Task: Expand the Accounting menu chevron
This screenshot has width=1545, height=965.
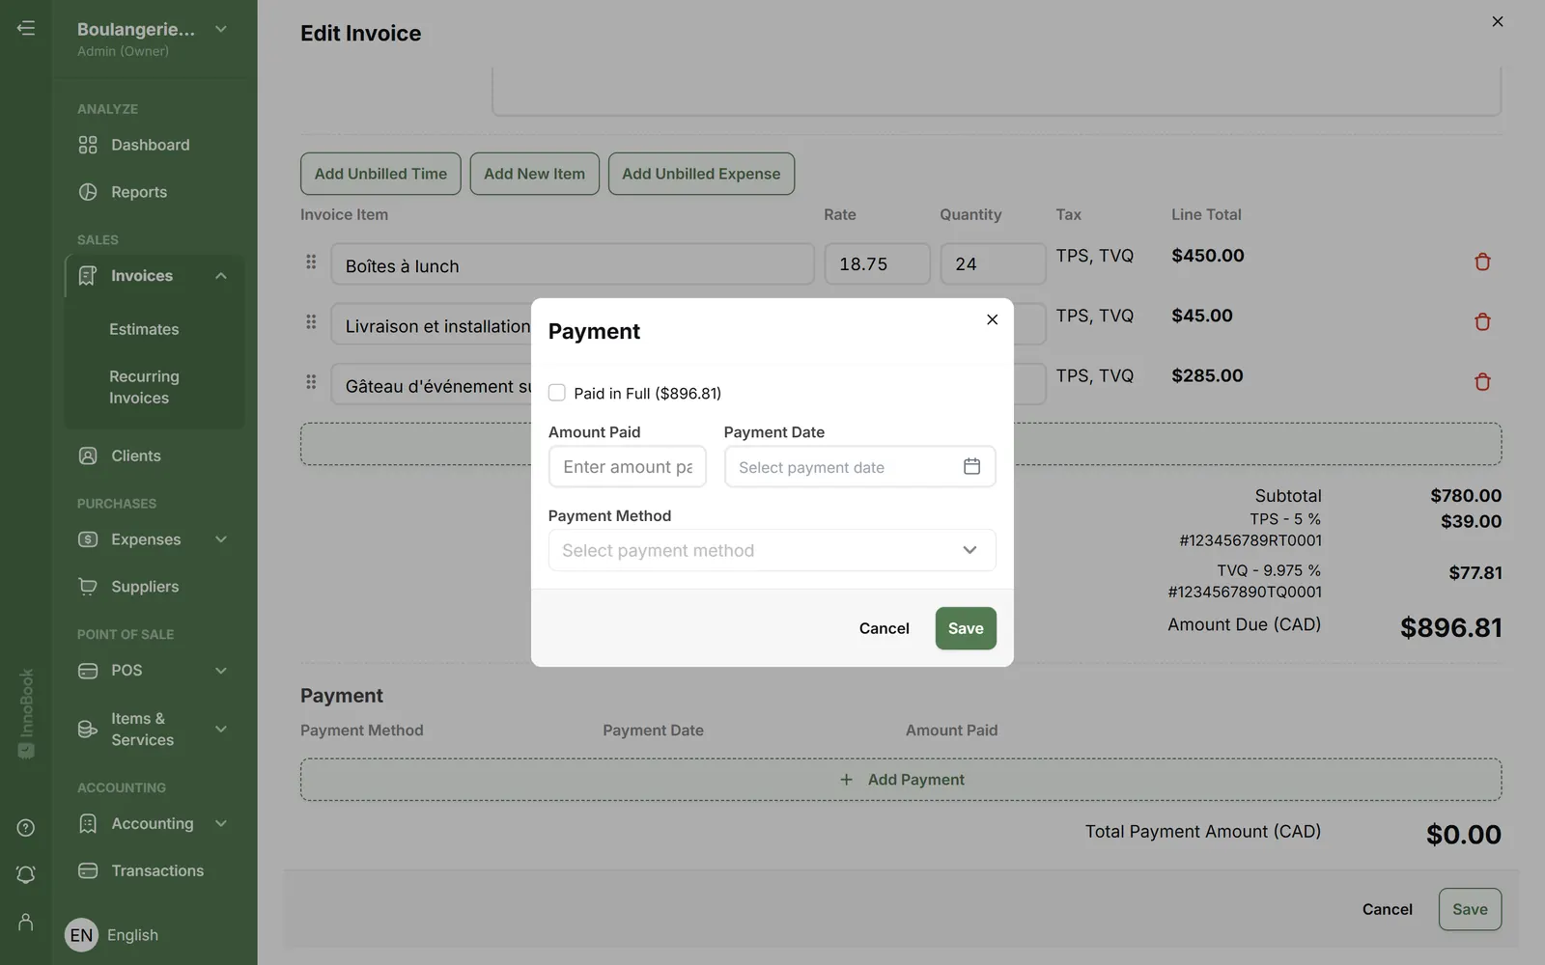Action: pos(221,823)
